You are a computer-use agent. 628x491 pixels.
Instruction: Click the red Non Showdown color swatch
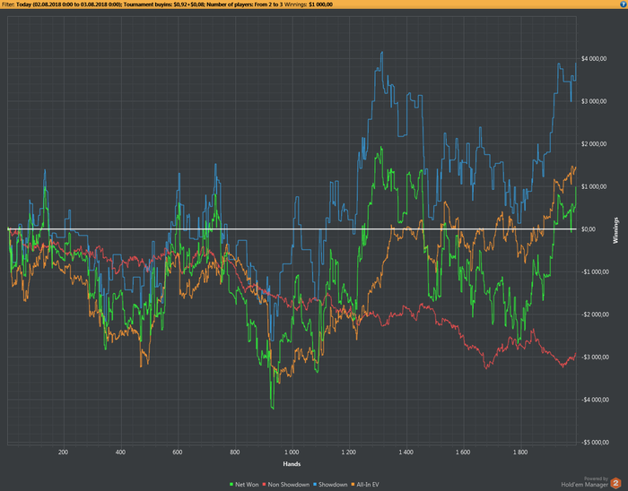click(264, 485)
